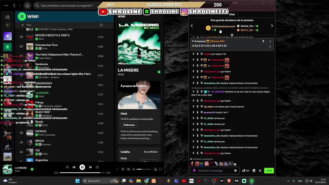Image resolution: width=329 pixels, height=185 pixels.
Task: Open the green bookmark tile in sidebar
Action: 7,47
